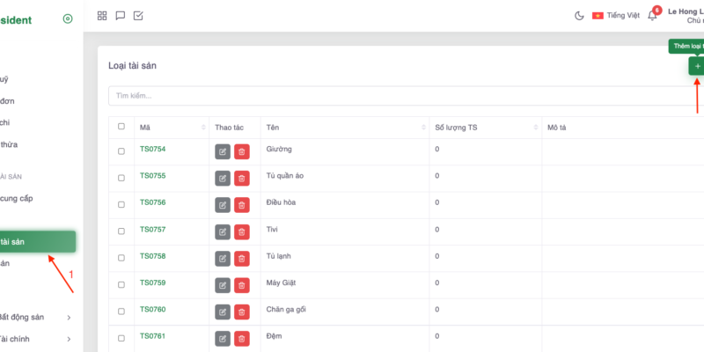Viewport: 704px width, 352px height.
Task: Edit the Điều hòa asset type
Action: [223, 205]
